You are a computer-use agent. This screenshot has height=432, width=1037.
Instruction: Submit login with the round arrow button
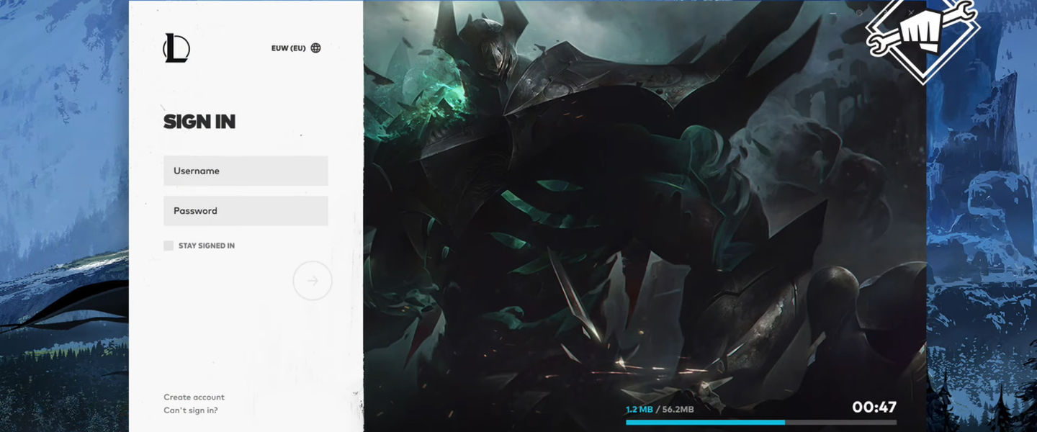(313, 281)
